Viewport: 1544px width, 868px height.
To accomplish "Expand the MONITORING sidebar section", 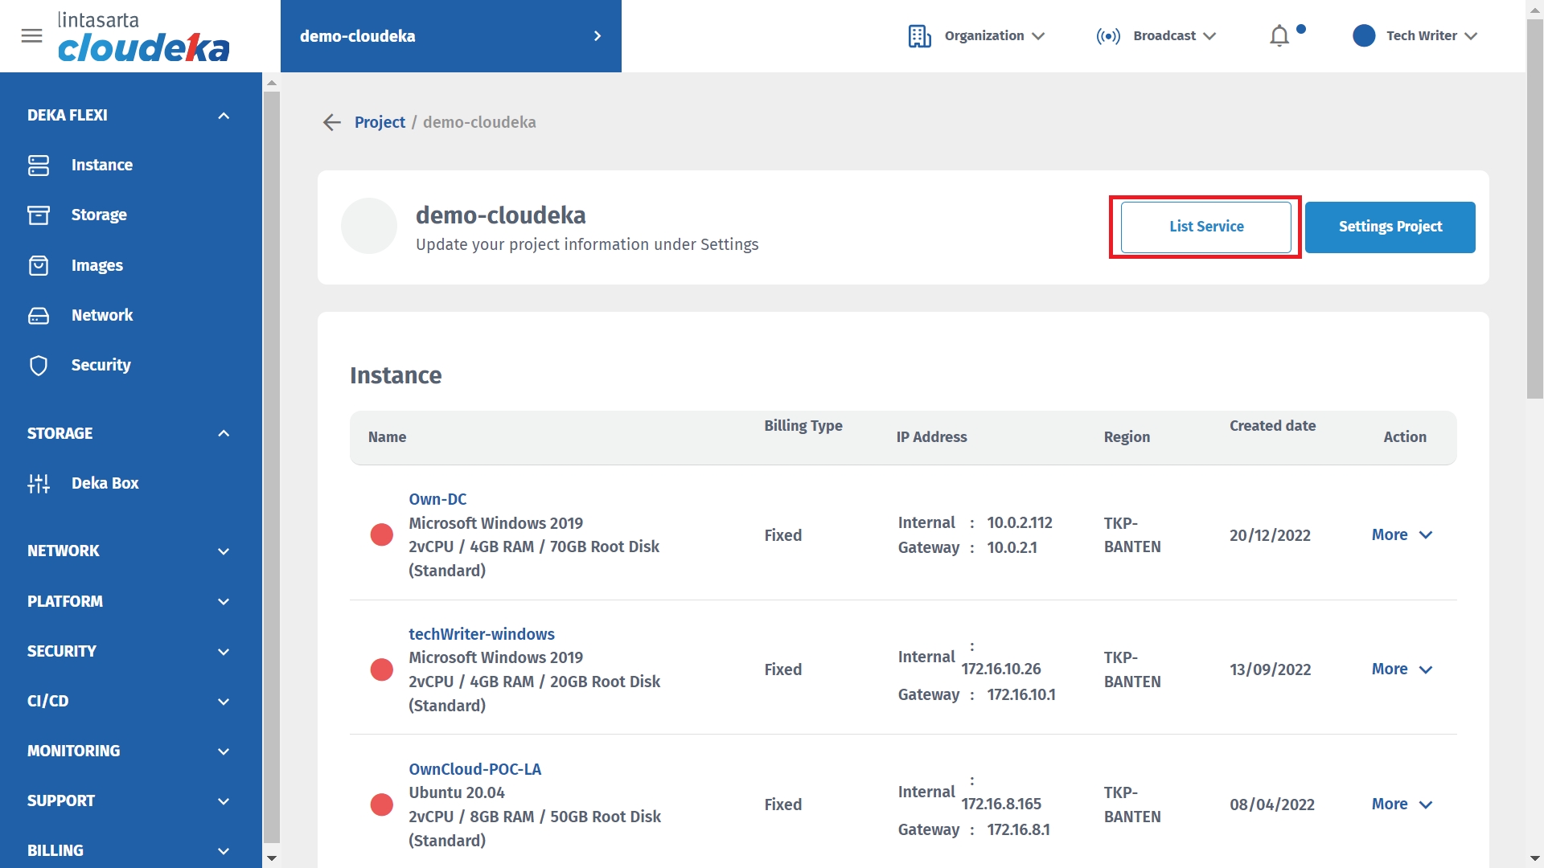I will click(x=224, y=751).
